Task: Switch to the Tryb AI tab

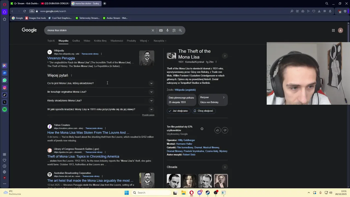Action: tap(51, 41)
